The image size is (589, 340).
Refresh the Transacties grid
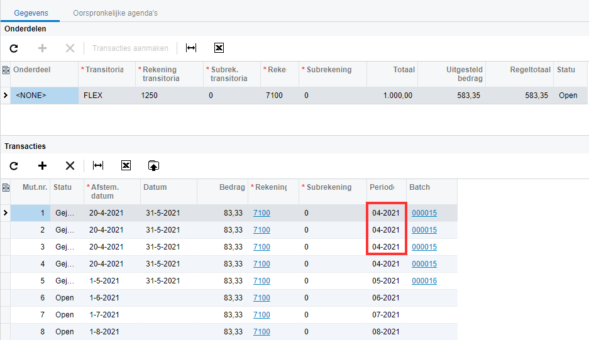14,165
